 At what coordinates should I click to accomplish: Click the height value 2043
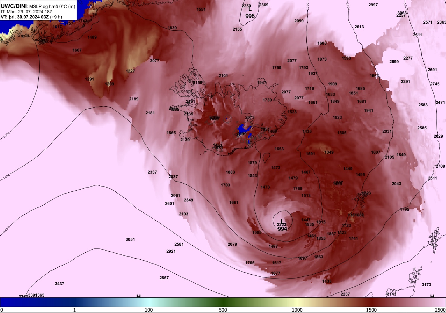click(397, 184)
